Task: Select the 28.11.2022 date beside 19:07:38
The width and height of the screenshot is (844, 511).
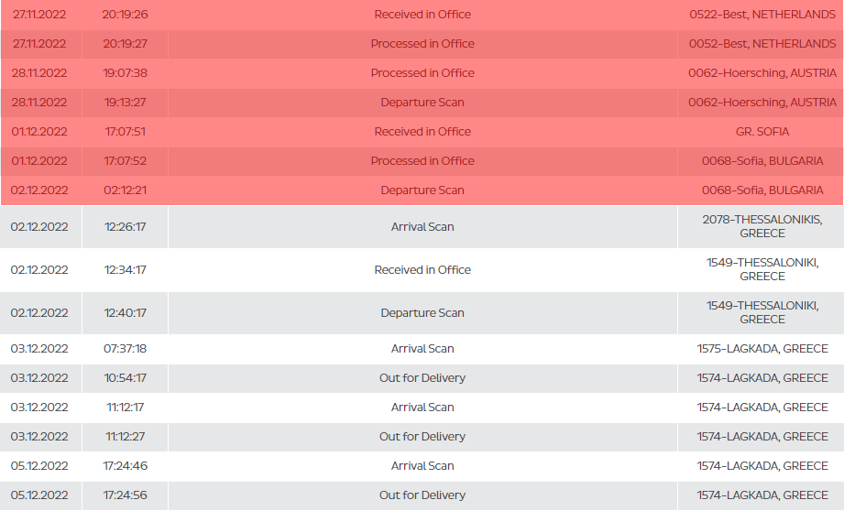Action: 39,73
